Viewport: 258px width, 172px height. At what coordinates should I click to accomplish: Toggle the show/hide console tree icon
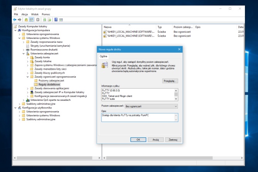pos(31,20)
